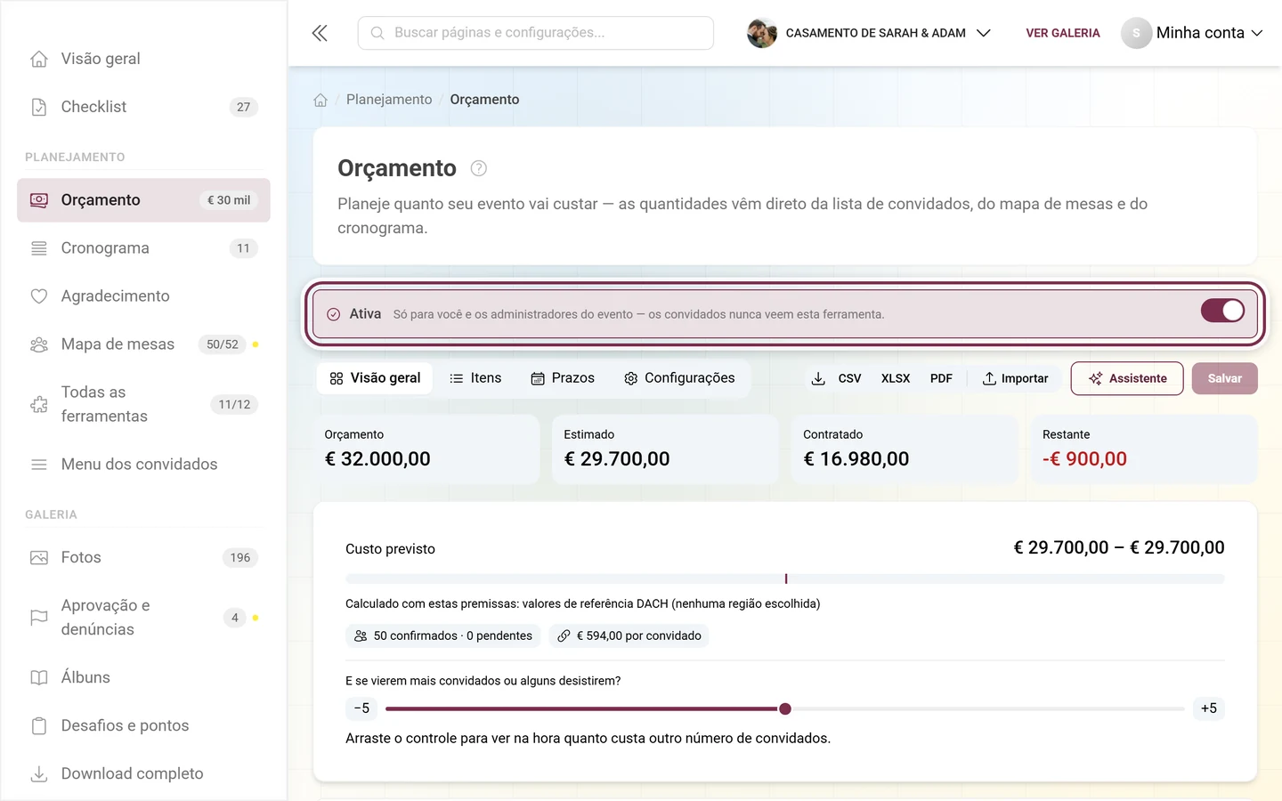Open the Configurações tab
Screen dimensions: 1282x801
679,378
